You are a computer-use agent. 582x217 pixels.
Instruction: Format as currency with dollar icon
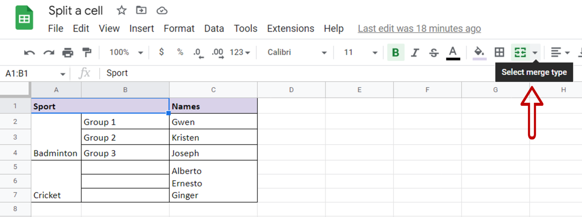point(161,52)
